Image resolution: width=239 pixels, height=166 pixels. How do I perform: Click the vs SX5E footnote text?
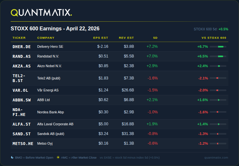[x=130, y=158]
